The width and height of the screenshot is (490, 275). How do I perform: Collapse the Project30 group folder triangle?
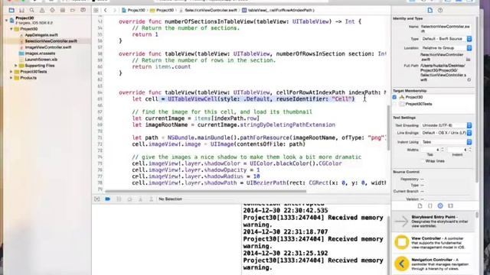click(11, 29)
